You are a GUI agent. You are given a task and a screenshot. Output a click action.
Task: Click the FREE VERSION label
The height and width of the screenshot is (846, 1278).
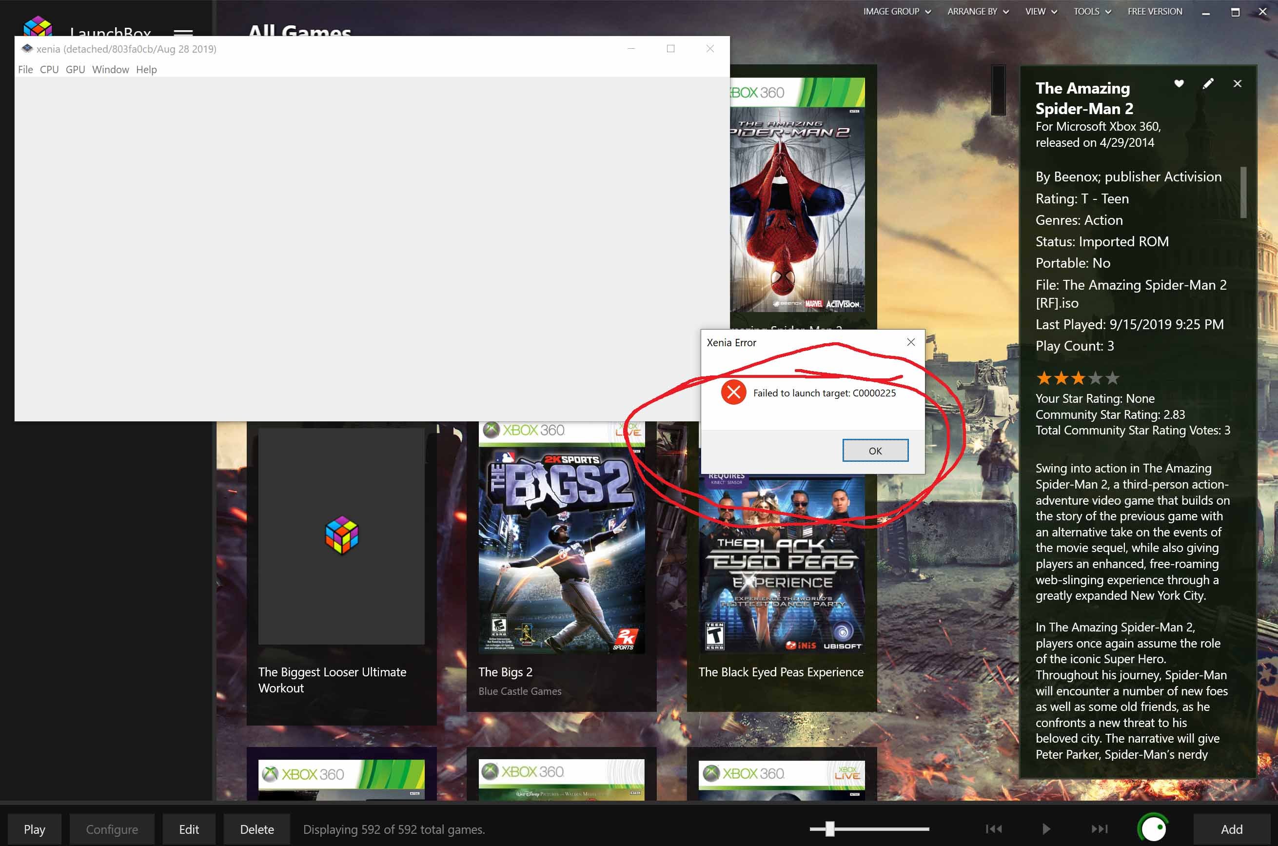[x=1155, y=11]
